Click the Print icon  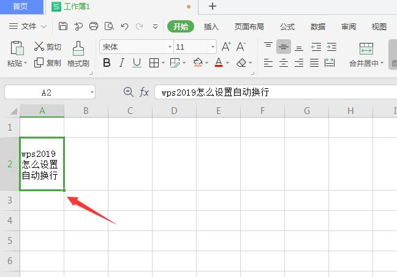point(94,26)
